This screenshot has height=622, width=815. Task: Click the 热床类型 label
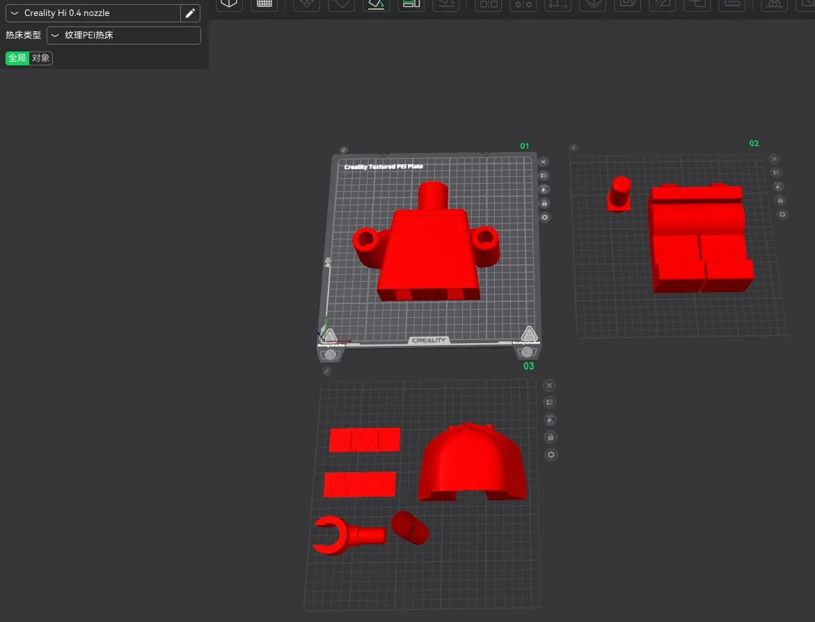(24, 35)
